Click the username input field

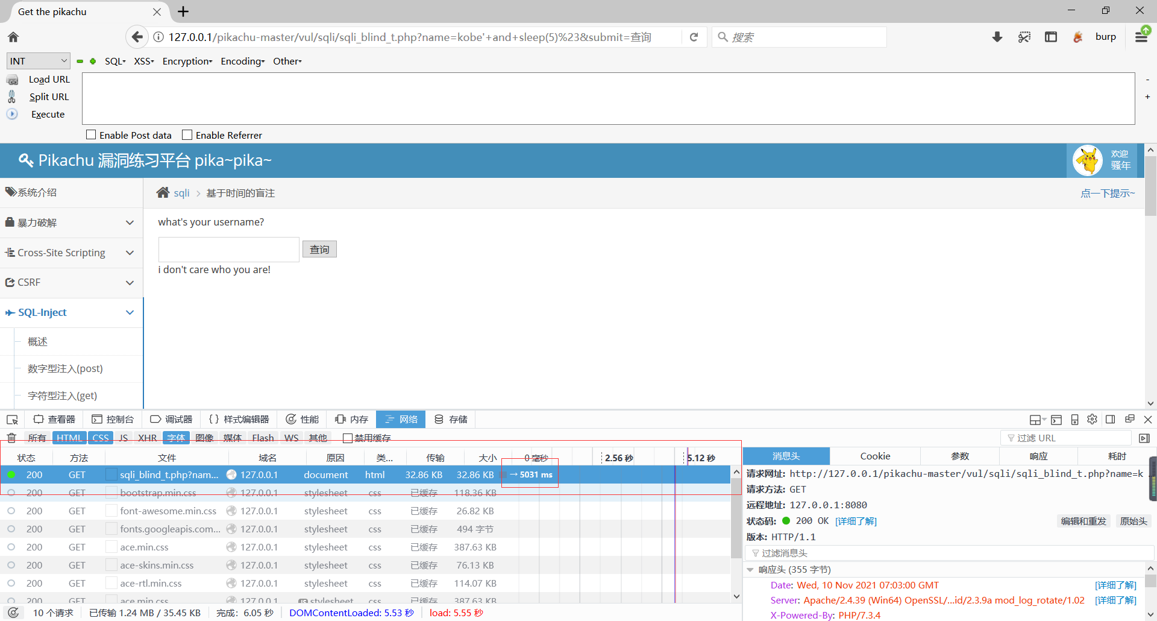[228, 250]
